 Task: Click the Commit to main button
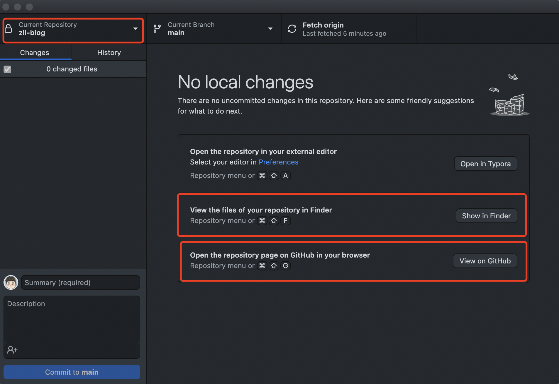[x=72, y=372]
